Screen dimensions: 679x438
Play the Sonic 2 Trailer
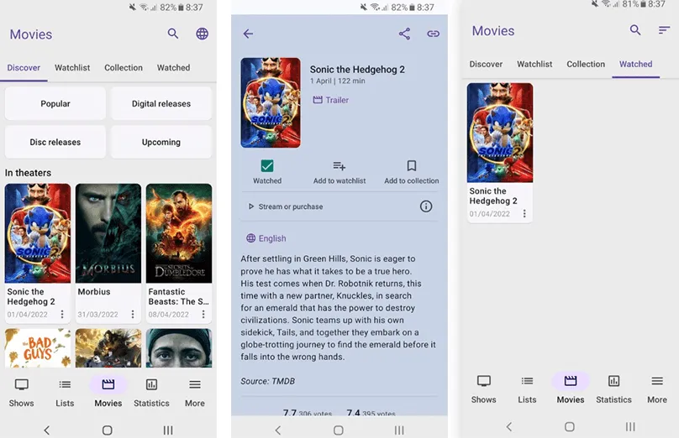tap(331, 100)
